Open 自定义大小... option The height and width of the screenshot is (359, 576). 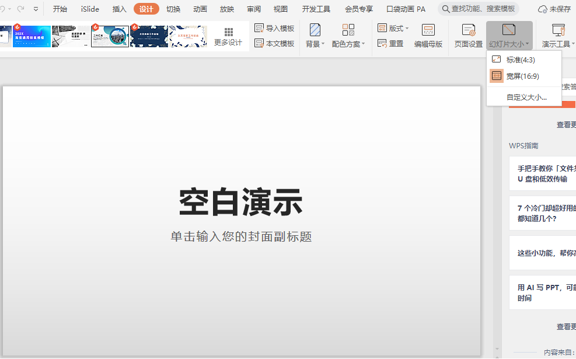point(524,97)
